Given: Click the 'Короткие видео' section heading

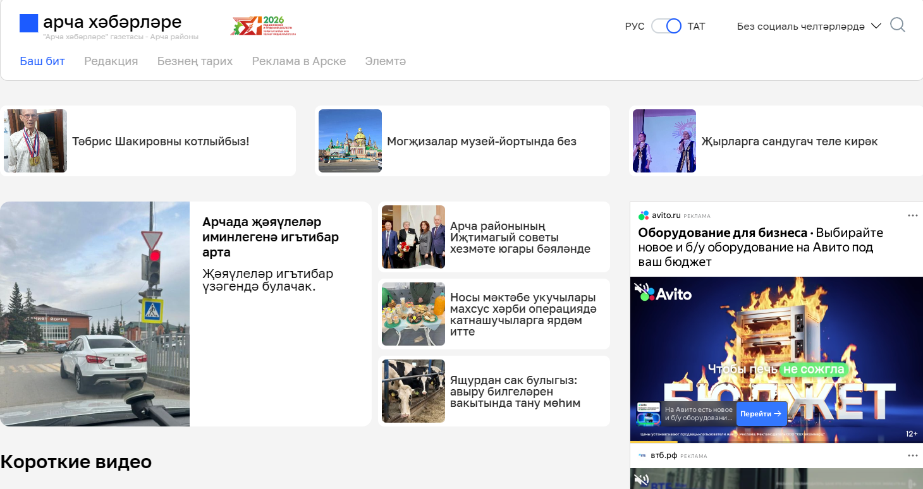Looking at the screenshot, I should click(x=76, y=462).
